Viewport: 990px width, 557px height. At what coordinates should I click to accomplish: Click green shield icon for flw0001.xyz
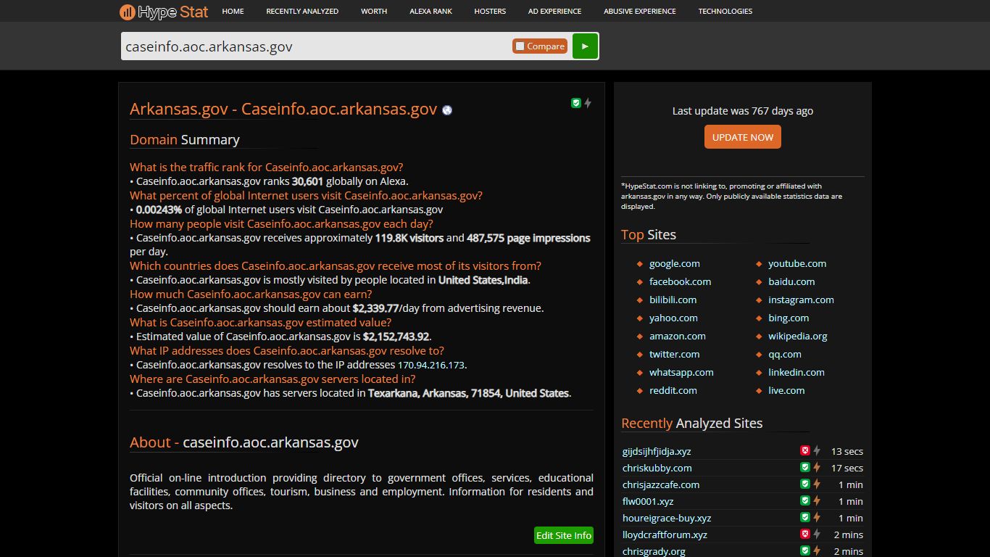(804, 500)
